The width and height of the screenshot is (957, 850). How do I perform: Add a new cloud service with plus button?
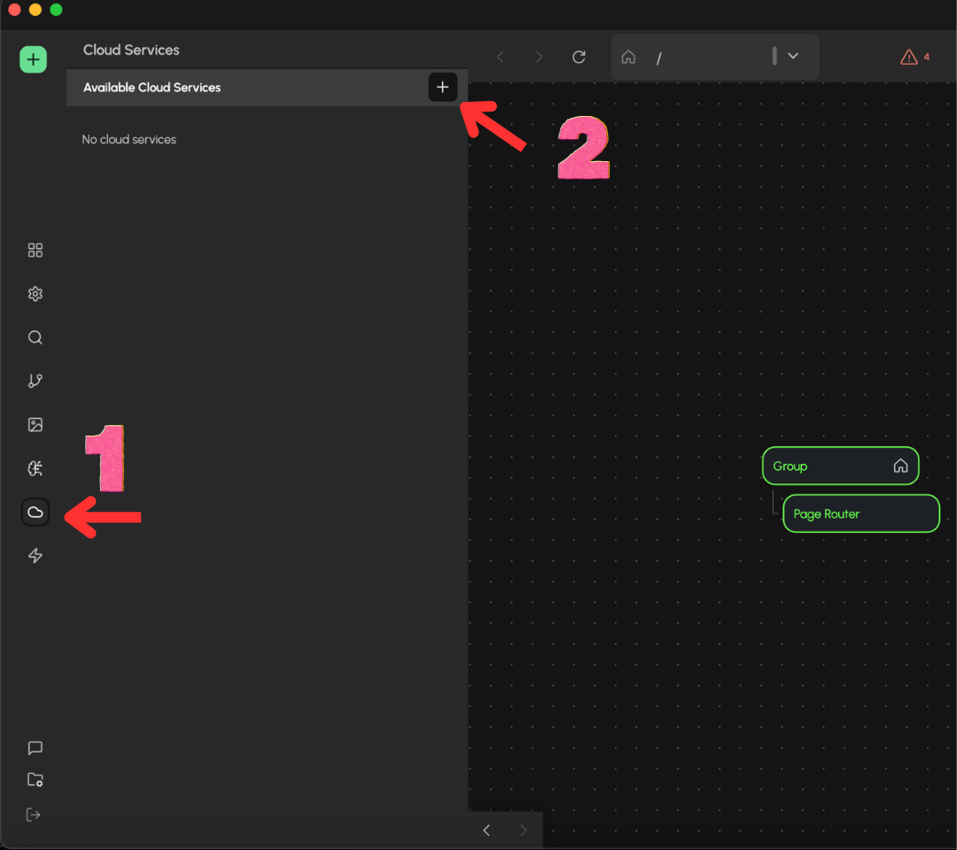[442, 87]
